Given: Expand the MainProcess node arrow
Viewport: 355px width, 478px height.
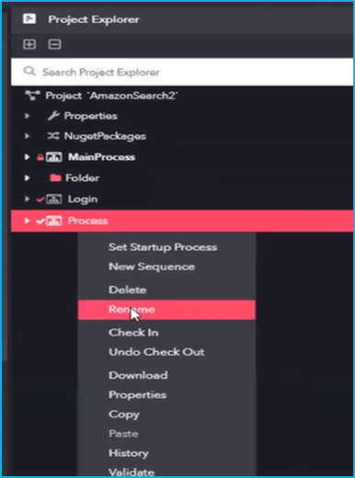Looking at the screenshot, I should (x=27, y=157).
